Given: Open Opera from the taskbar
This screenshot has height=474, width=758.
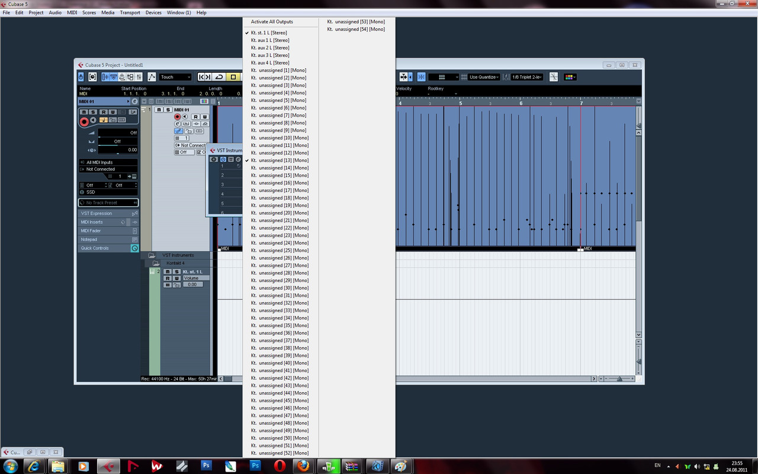Looking at the screenshot, I should 279,466.
